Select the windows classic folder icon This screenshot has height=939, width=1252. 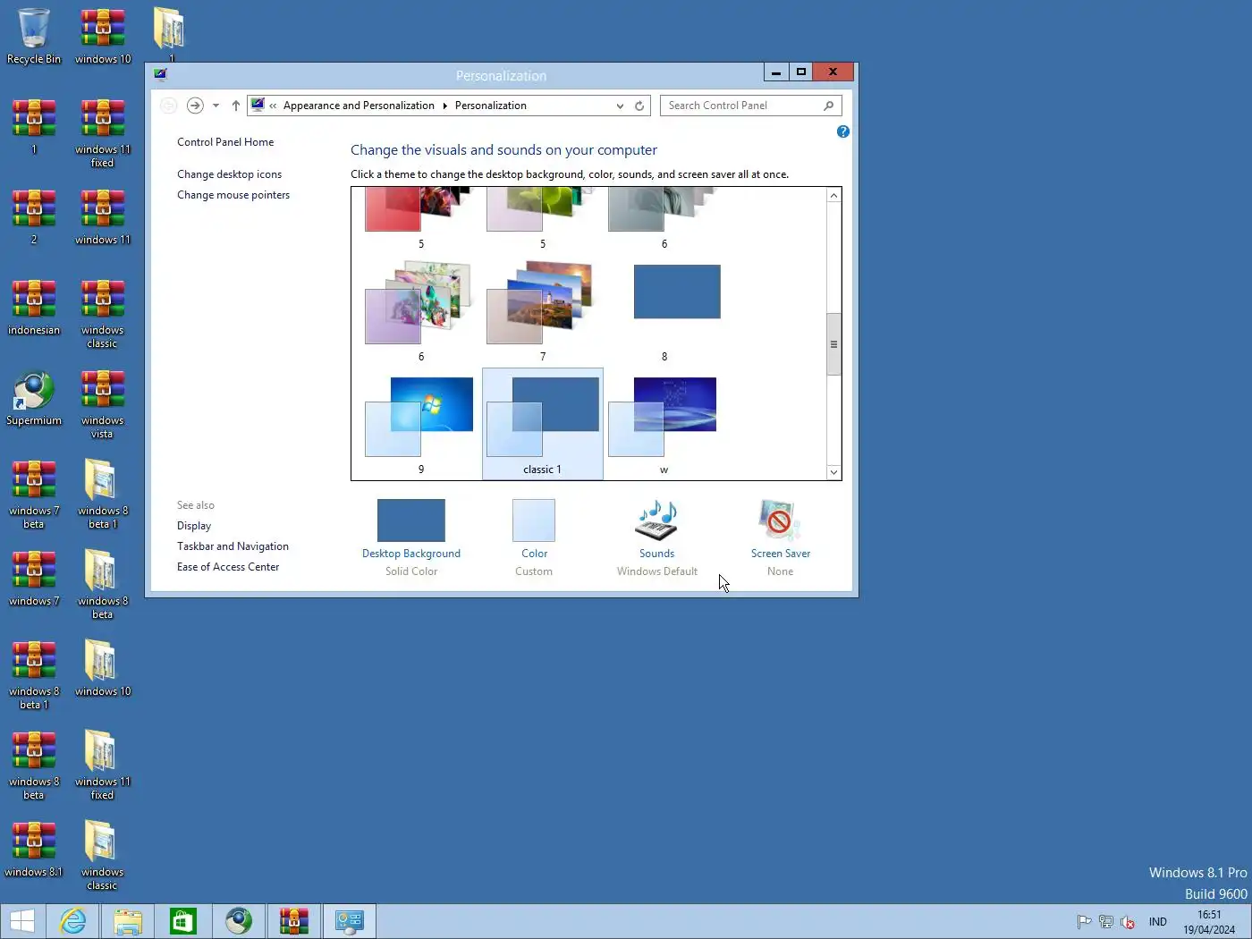(103, 856)
